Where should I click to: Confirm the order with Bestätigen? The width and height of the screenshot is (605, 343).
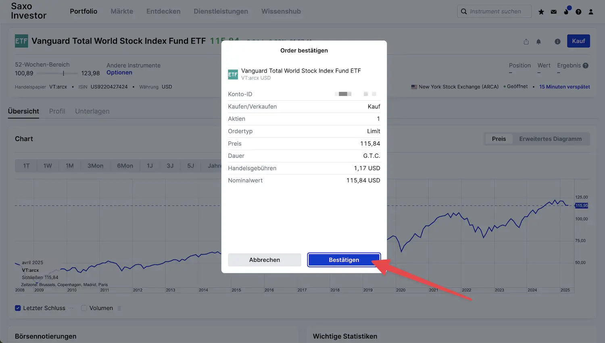pyautogui.click(x=344, y=260)
